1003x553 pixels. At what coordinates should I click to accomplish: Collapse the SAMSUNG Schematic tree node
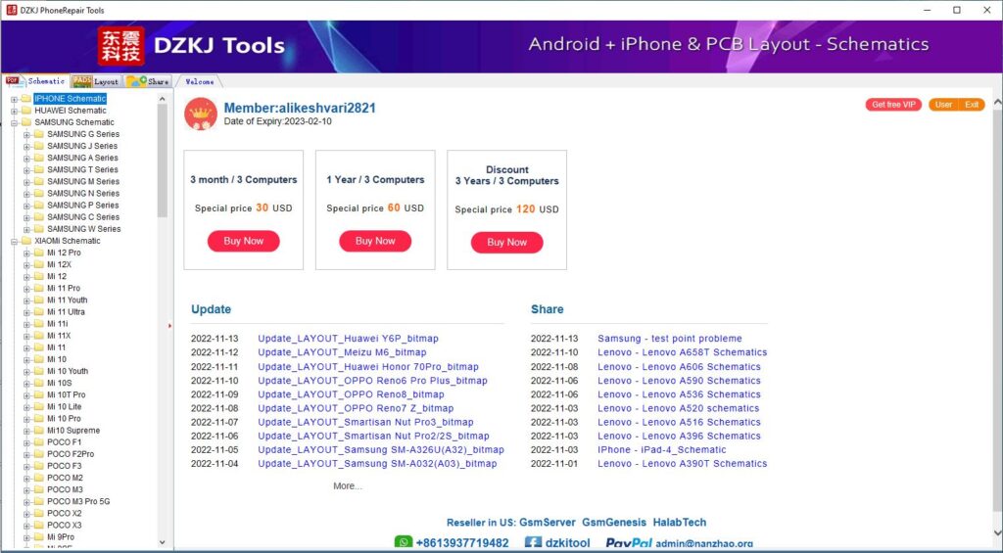click(14, 122)
